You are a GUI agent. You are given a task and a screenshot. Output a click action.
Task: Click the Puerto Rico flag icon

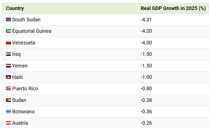pos(9,89)
